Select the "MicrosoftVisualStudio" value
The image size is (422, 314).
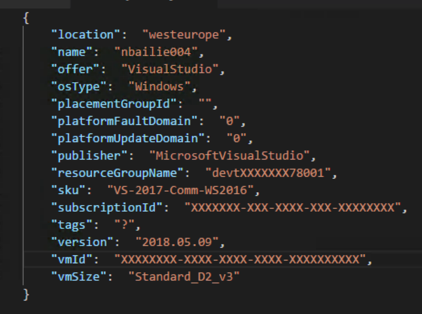[x=230, y=156]
